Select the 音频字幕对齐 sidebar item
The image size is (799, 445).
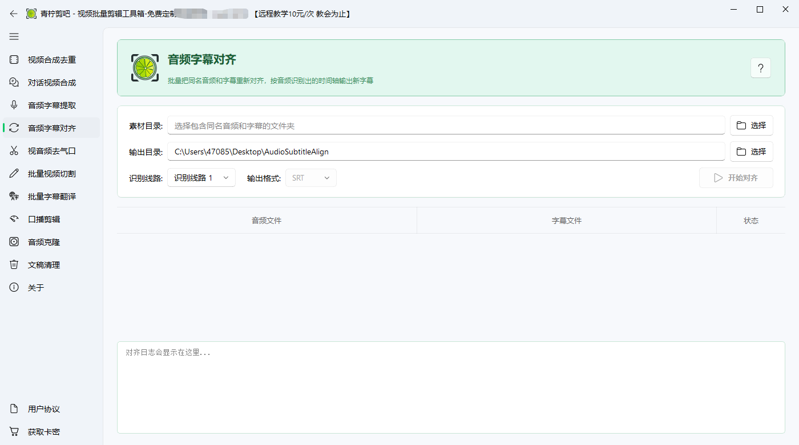[x=51, y=128]
